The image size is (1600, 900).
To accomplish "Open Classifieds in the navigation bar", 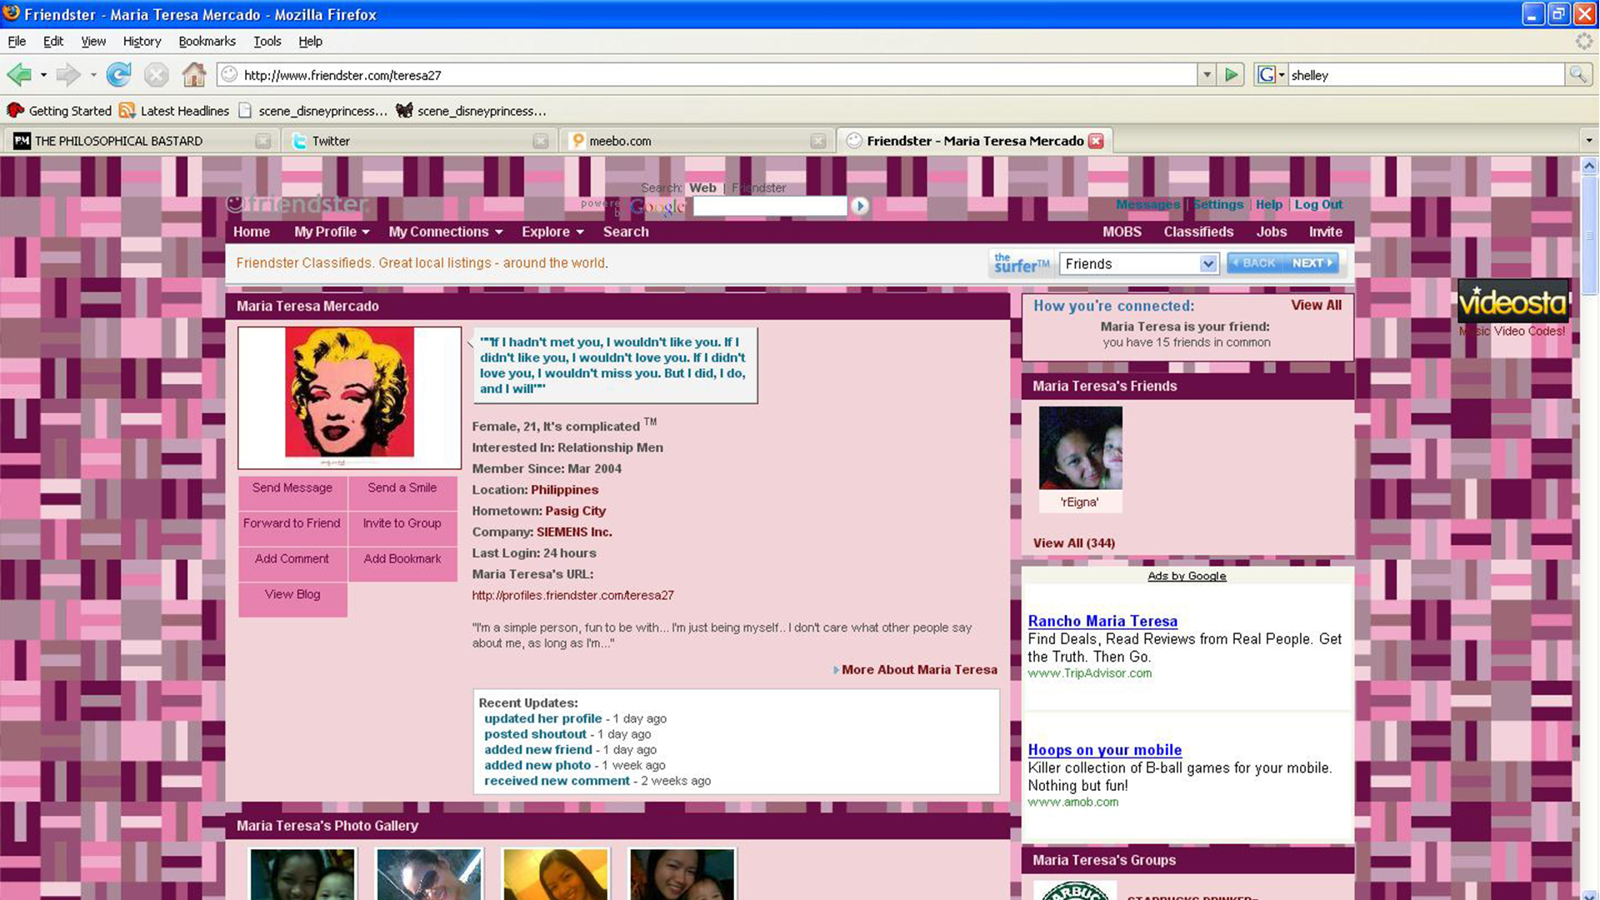I will (1198, 232).
